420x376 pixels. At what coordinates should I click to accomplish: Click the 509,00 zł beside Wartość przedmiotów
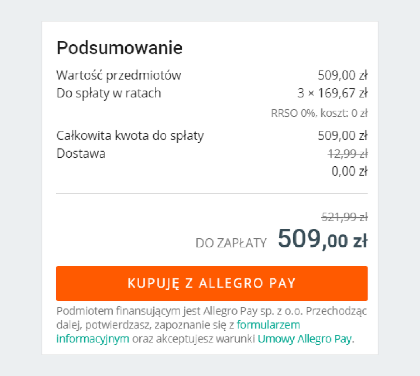(342, 75)
